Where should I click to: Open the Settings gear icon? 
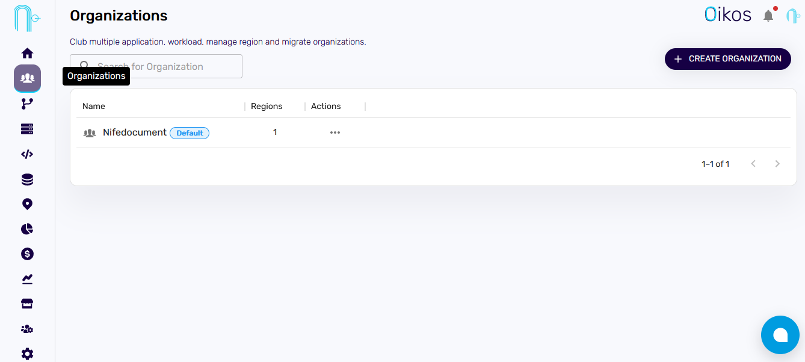(27, 354)
